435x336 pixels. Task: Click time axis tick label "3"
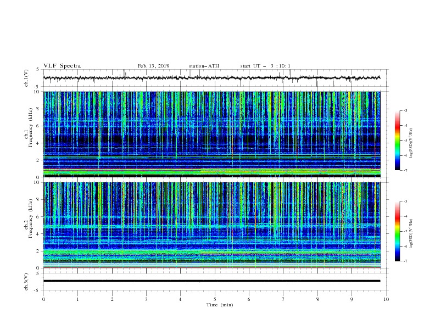(146, 299)
